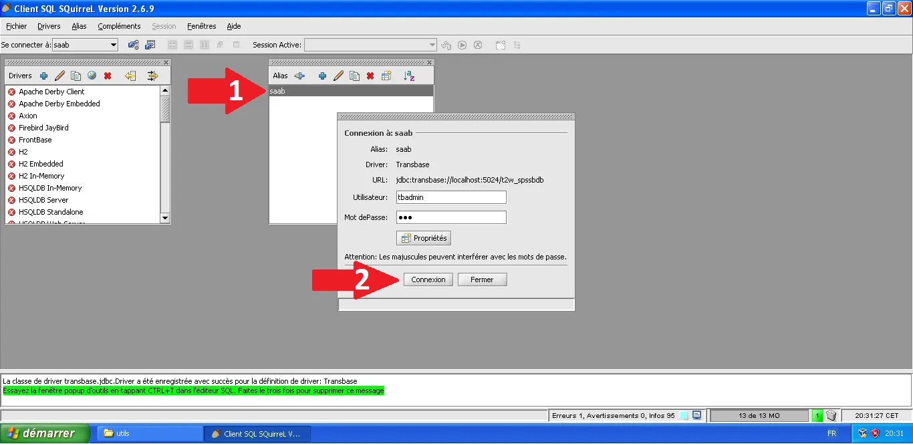The image size is (913, 444).
Task: Click the Drivers list scroll down arrow
Action: tap(165, 218)
